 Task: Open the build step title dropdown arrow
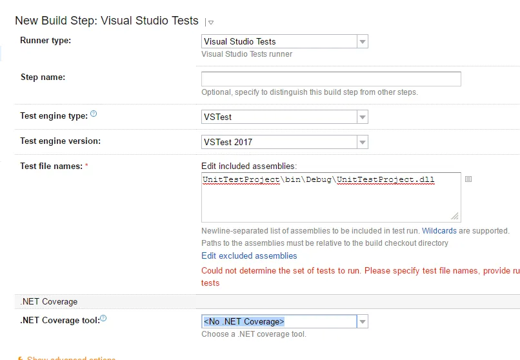click(210, 23)
